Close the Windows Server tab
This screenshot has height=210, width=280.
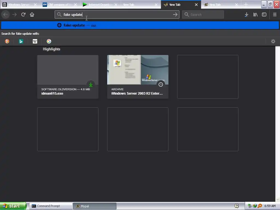35,5
